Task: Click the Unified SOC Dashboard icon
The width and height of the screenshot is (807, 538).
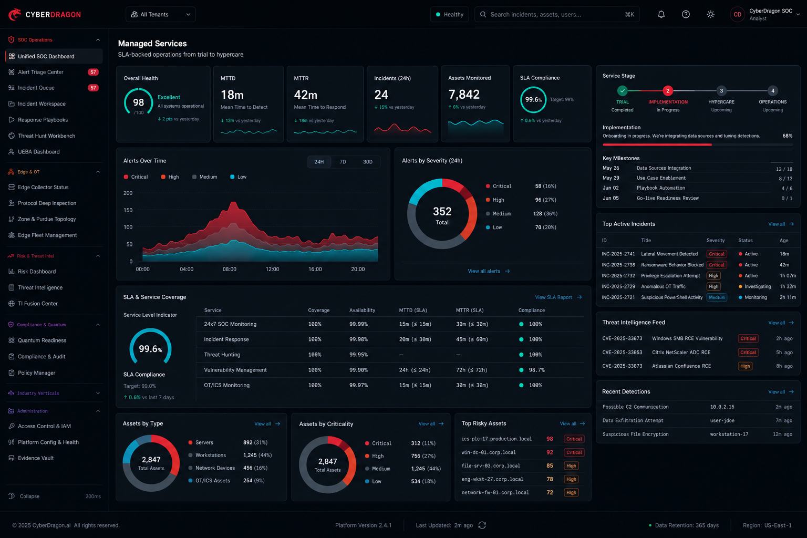Action: coord(12,56)
